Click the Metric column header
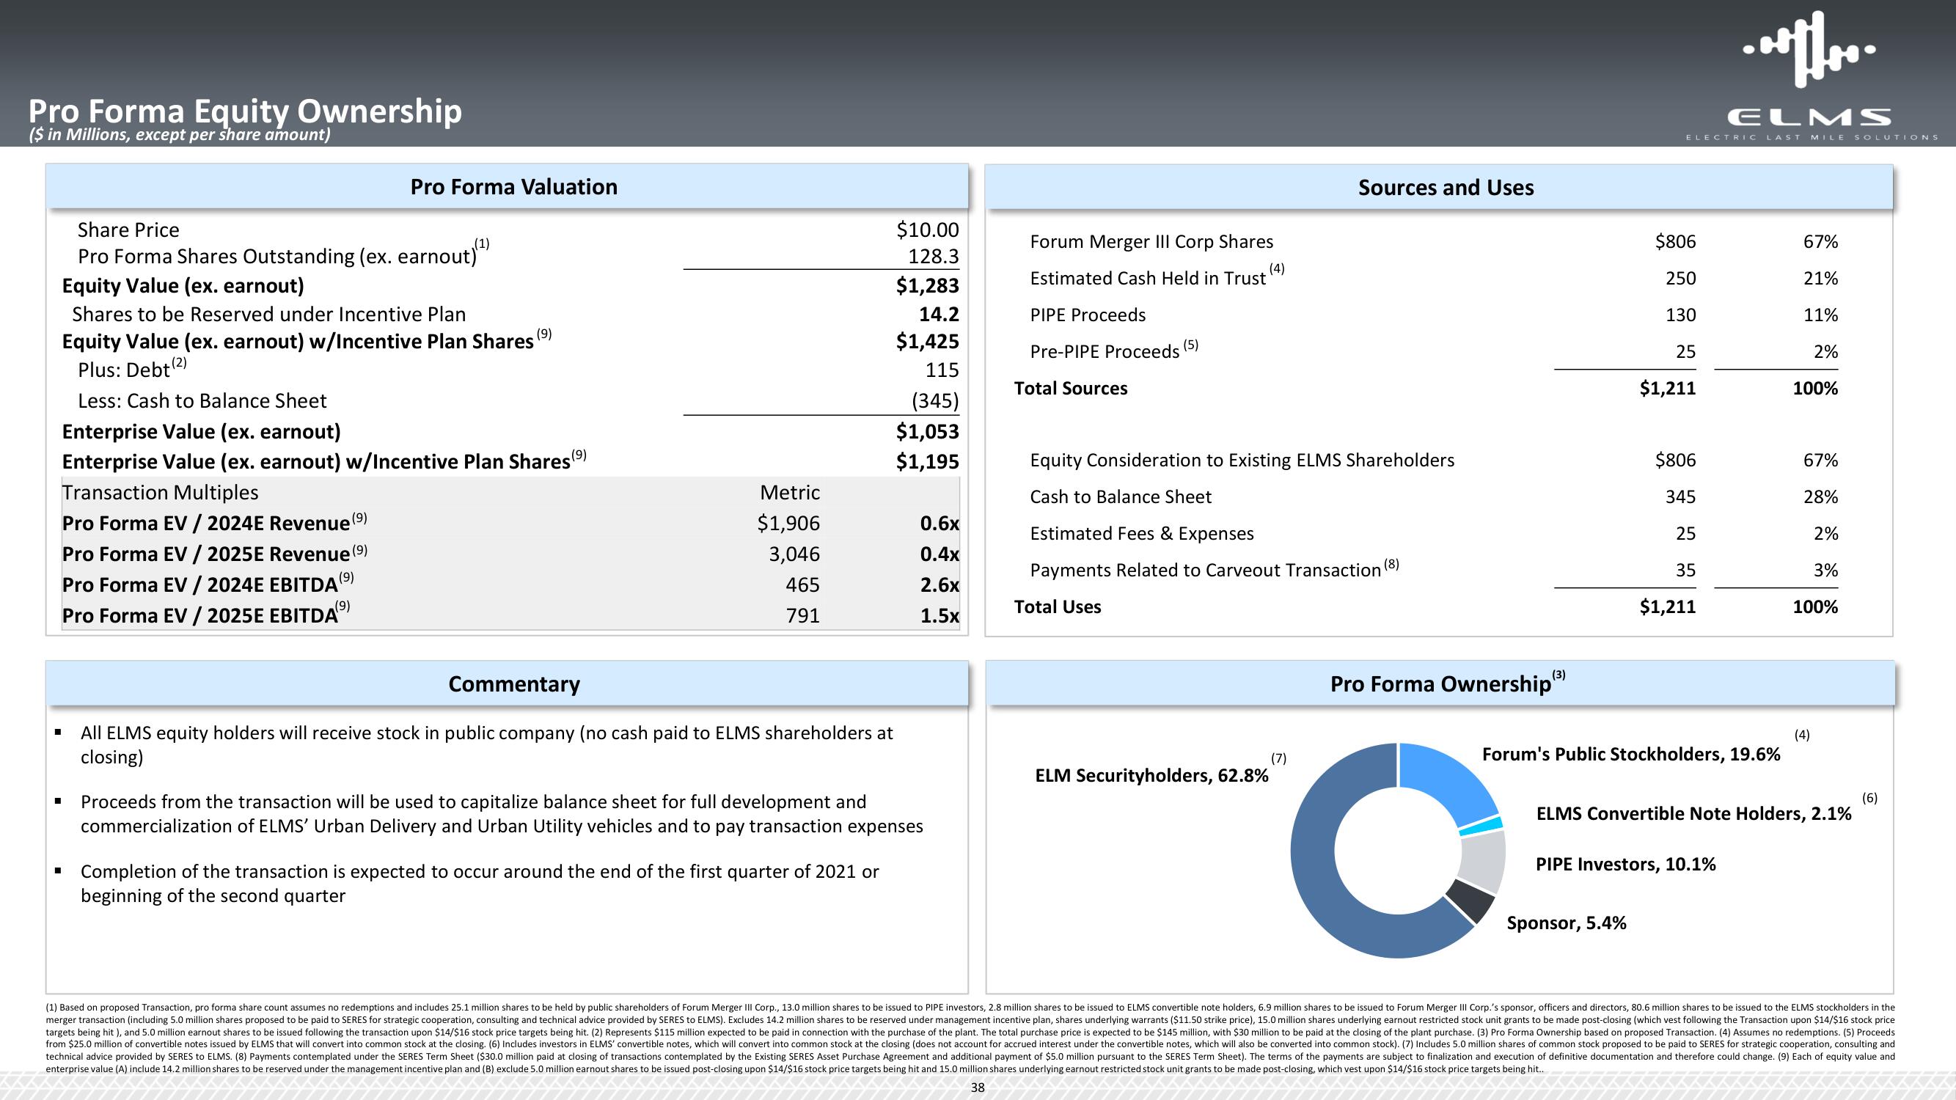This screenshot has height=1100, width=1956. (x=790, y=493)
